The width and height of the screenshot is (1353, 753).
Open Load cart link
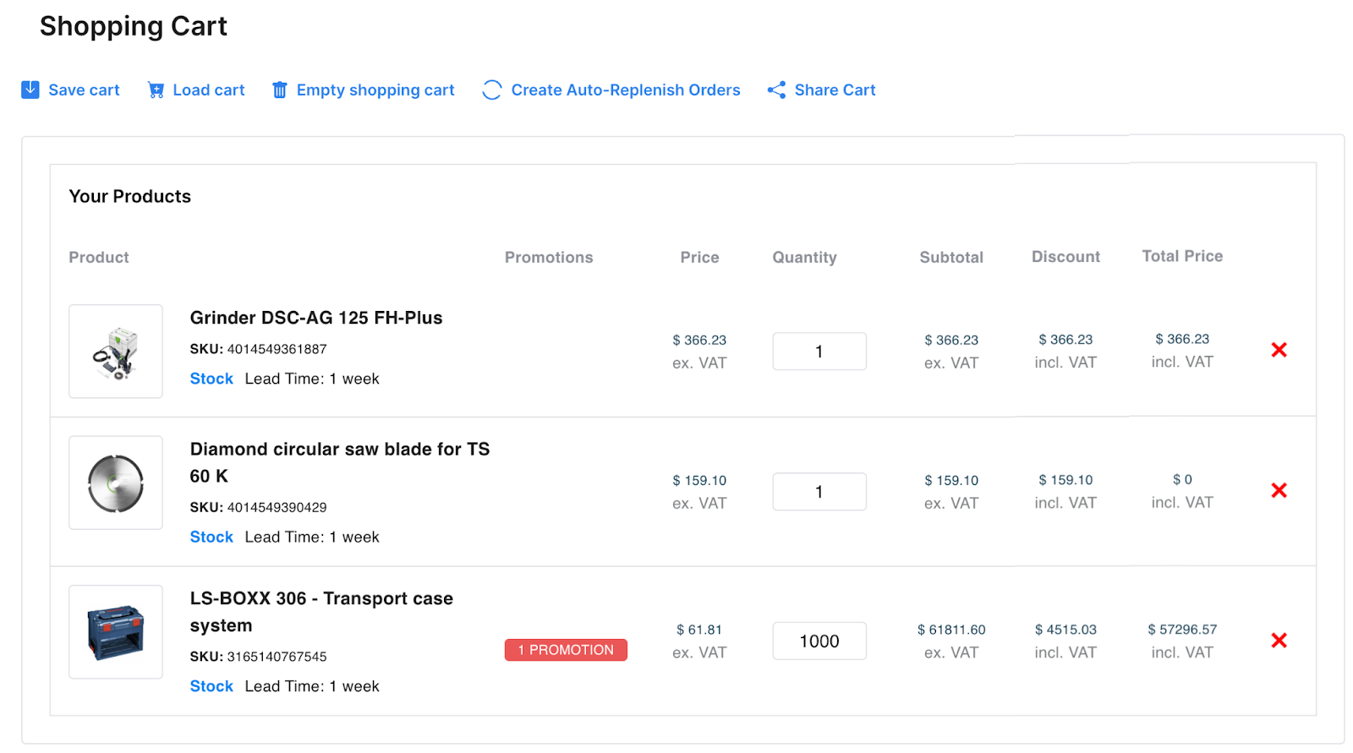(x=209, y=90)
